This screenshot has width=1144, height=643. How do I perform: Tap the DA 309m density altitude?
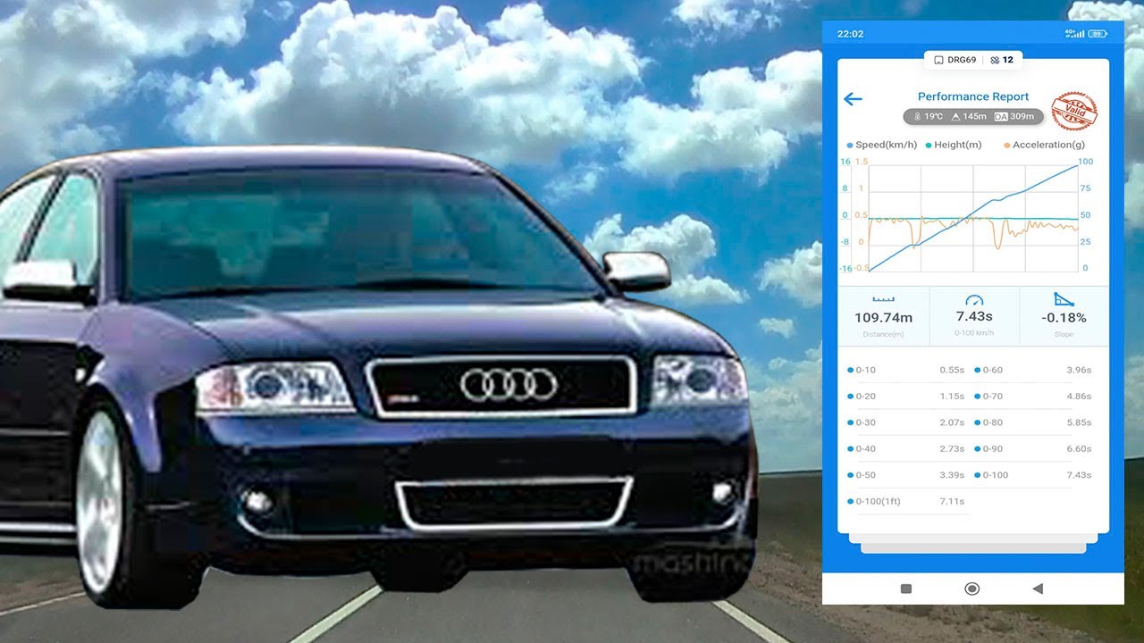click(1014, 116)
